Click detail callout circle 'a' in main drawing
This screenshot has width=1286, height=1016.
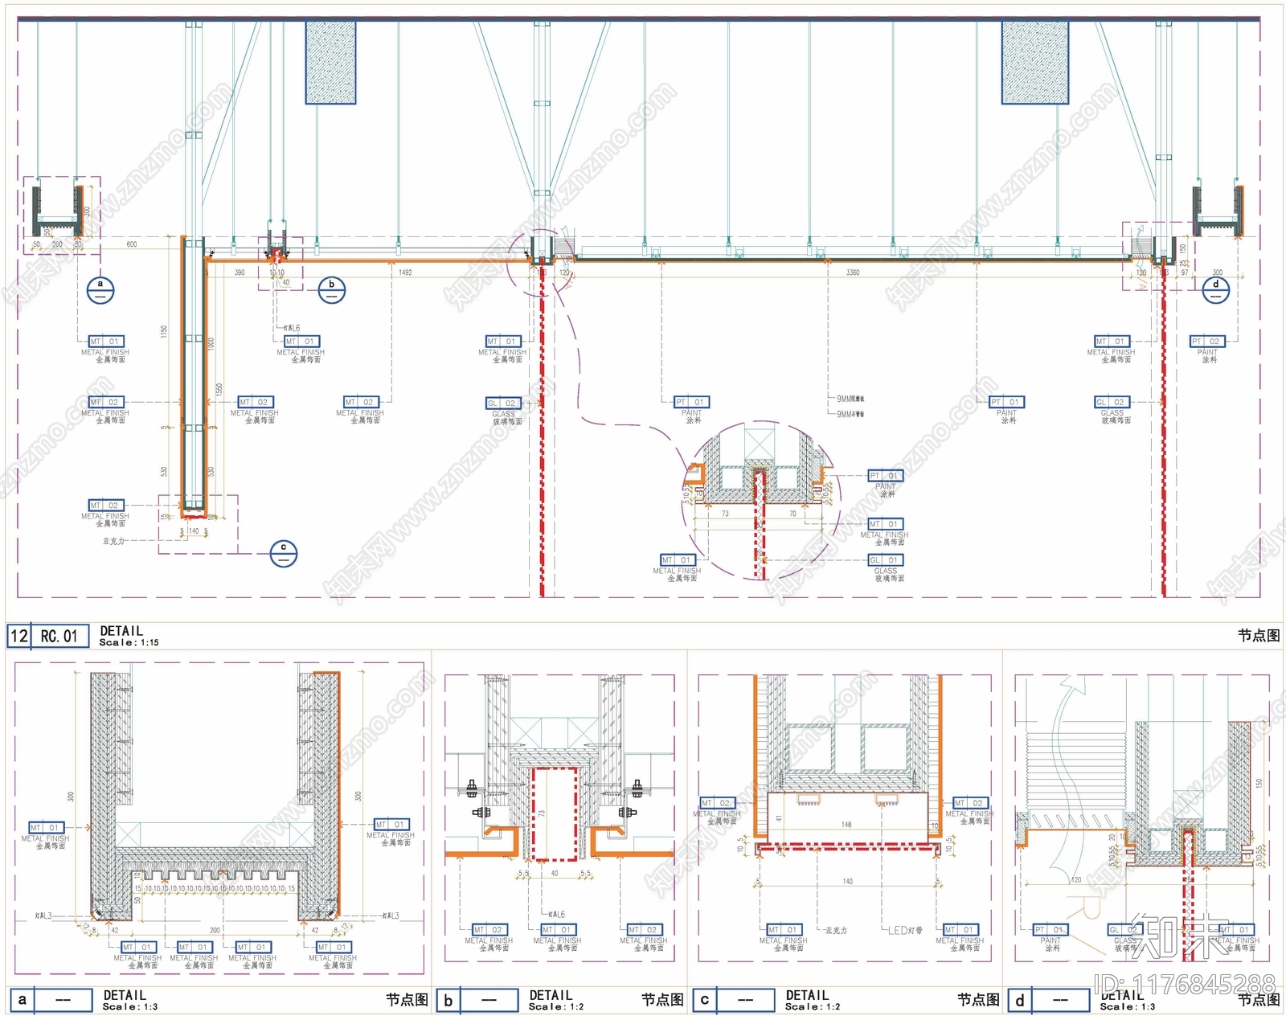tap(100, 289)
